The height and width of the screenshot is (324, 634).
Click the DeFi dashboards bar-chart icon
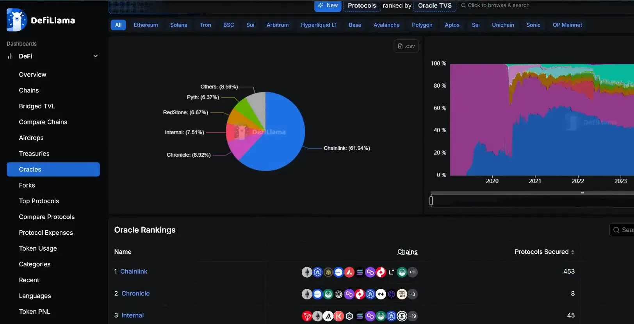click(10, 56)
